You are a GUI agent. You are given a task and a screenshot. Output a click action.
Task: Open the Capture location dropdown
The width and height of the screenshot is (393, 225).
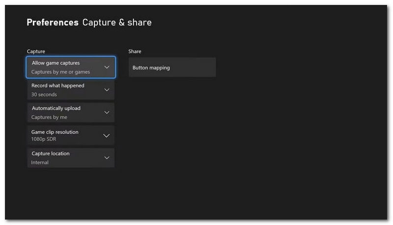pyautogui.click(x=71, y=158)
